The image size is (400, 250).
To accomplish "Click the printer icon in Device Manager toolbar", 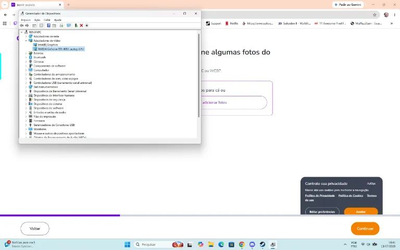I will pos(61,26).
